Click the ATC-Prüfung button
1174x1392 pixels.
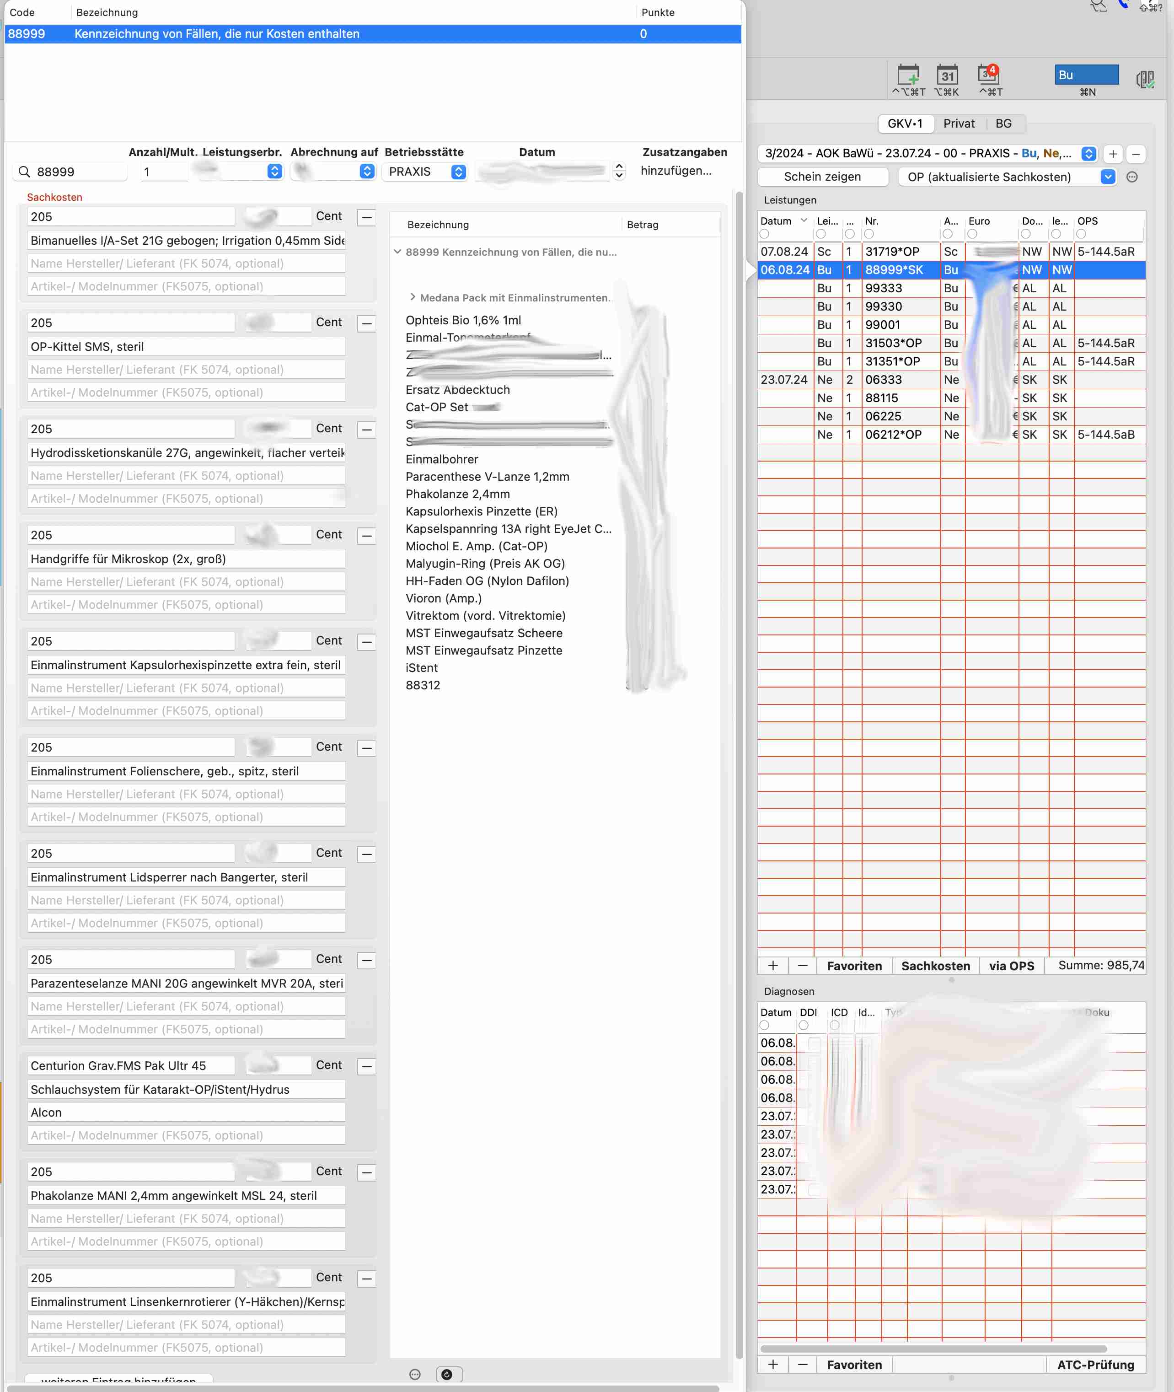point(1095,1365)
